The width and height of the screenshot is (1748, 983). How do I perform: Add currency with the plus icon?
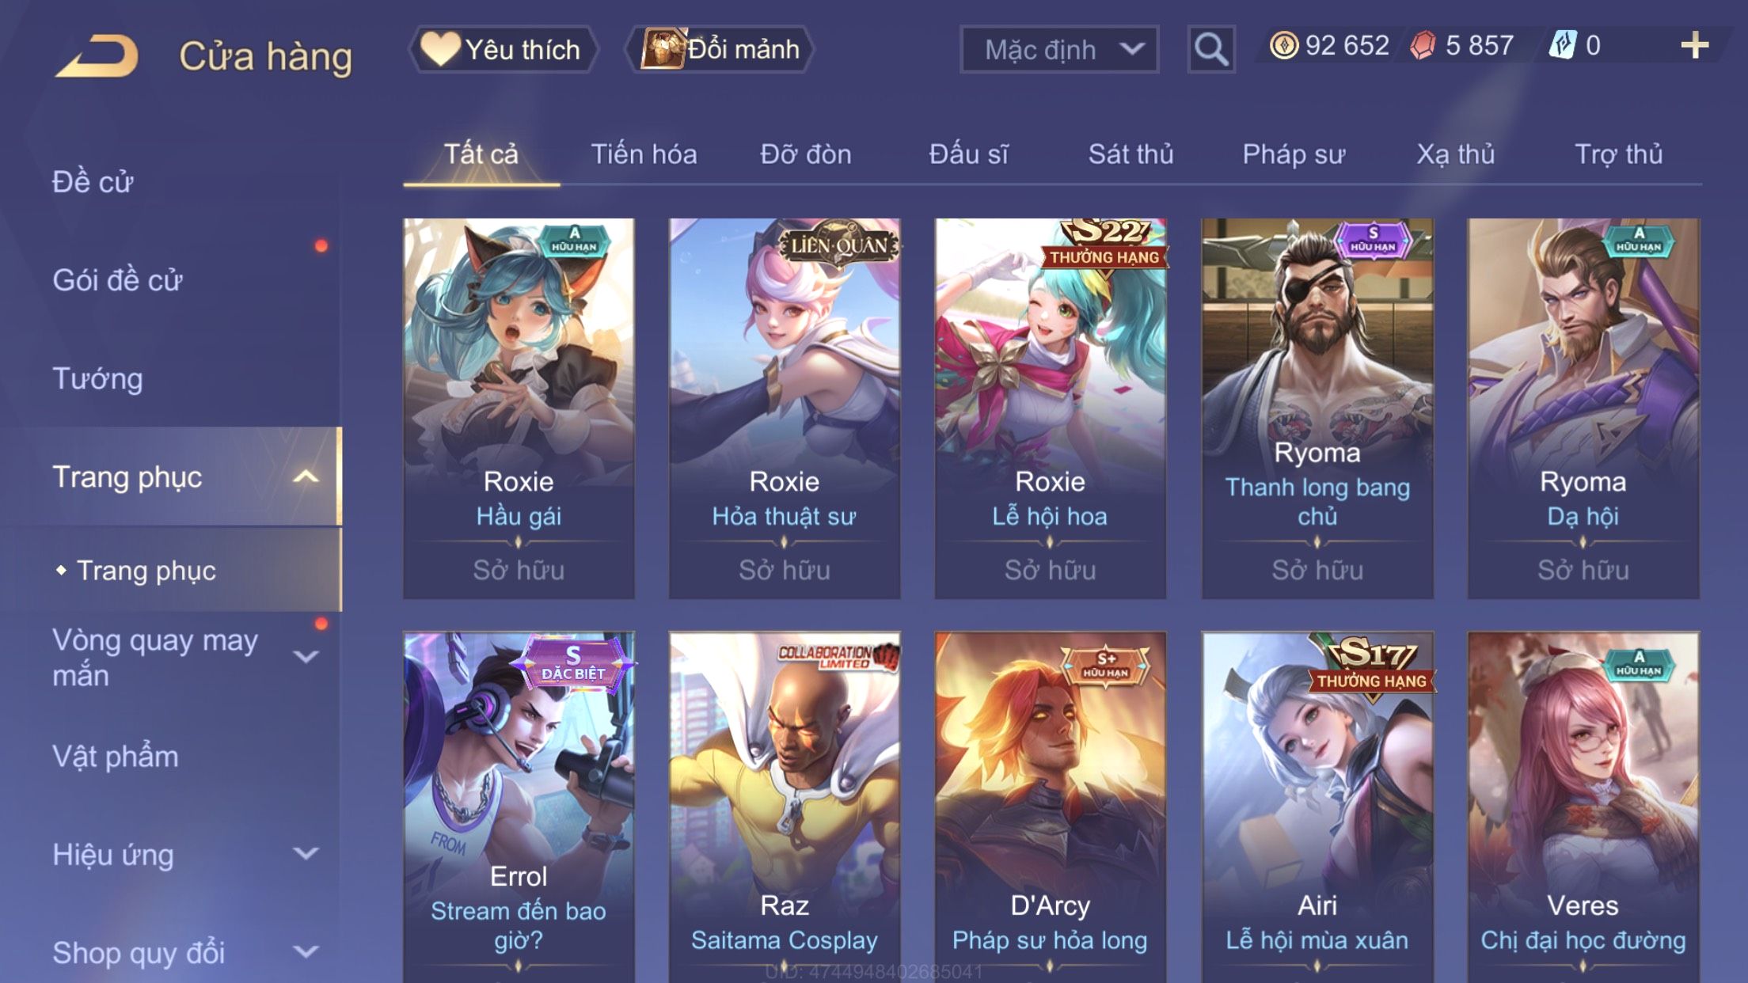pyautogui.click(x=1694, y=45)
